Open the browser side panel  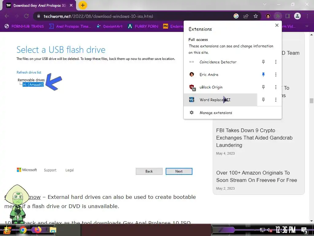(288, 16)
